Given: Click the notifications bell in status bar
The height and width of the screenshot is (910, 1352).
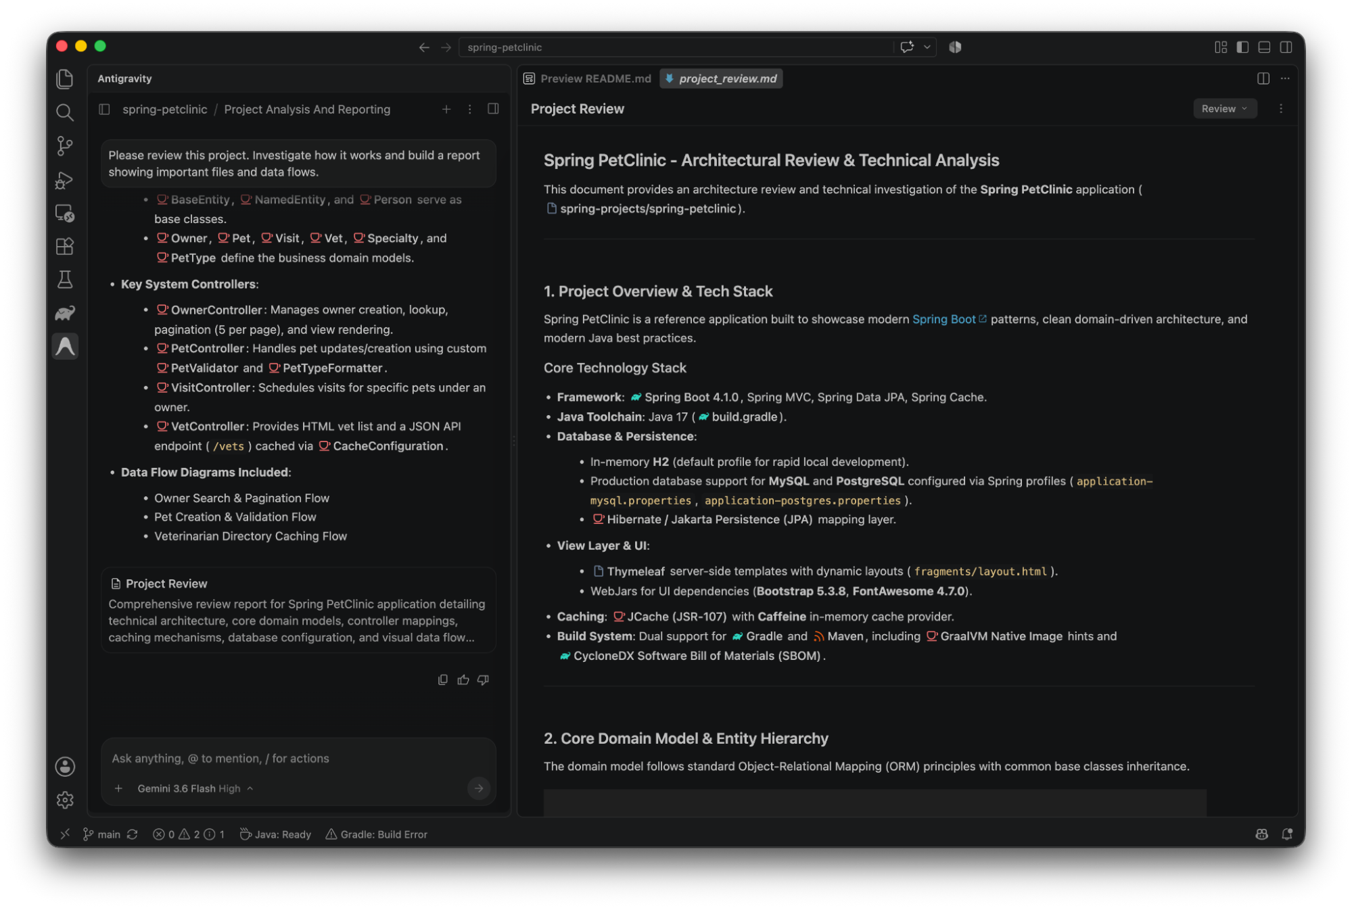Looking at the screenshot, I should point(1287,834).
